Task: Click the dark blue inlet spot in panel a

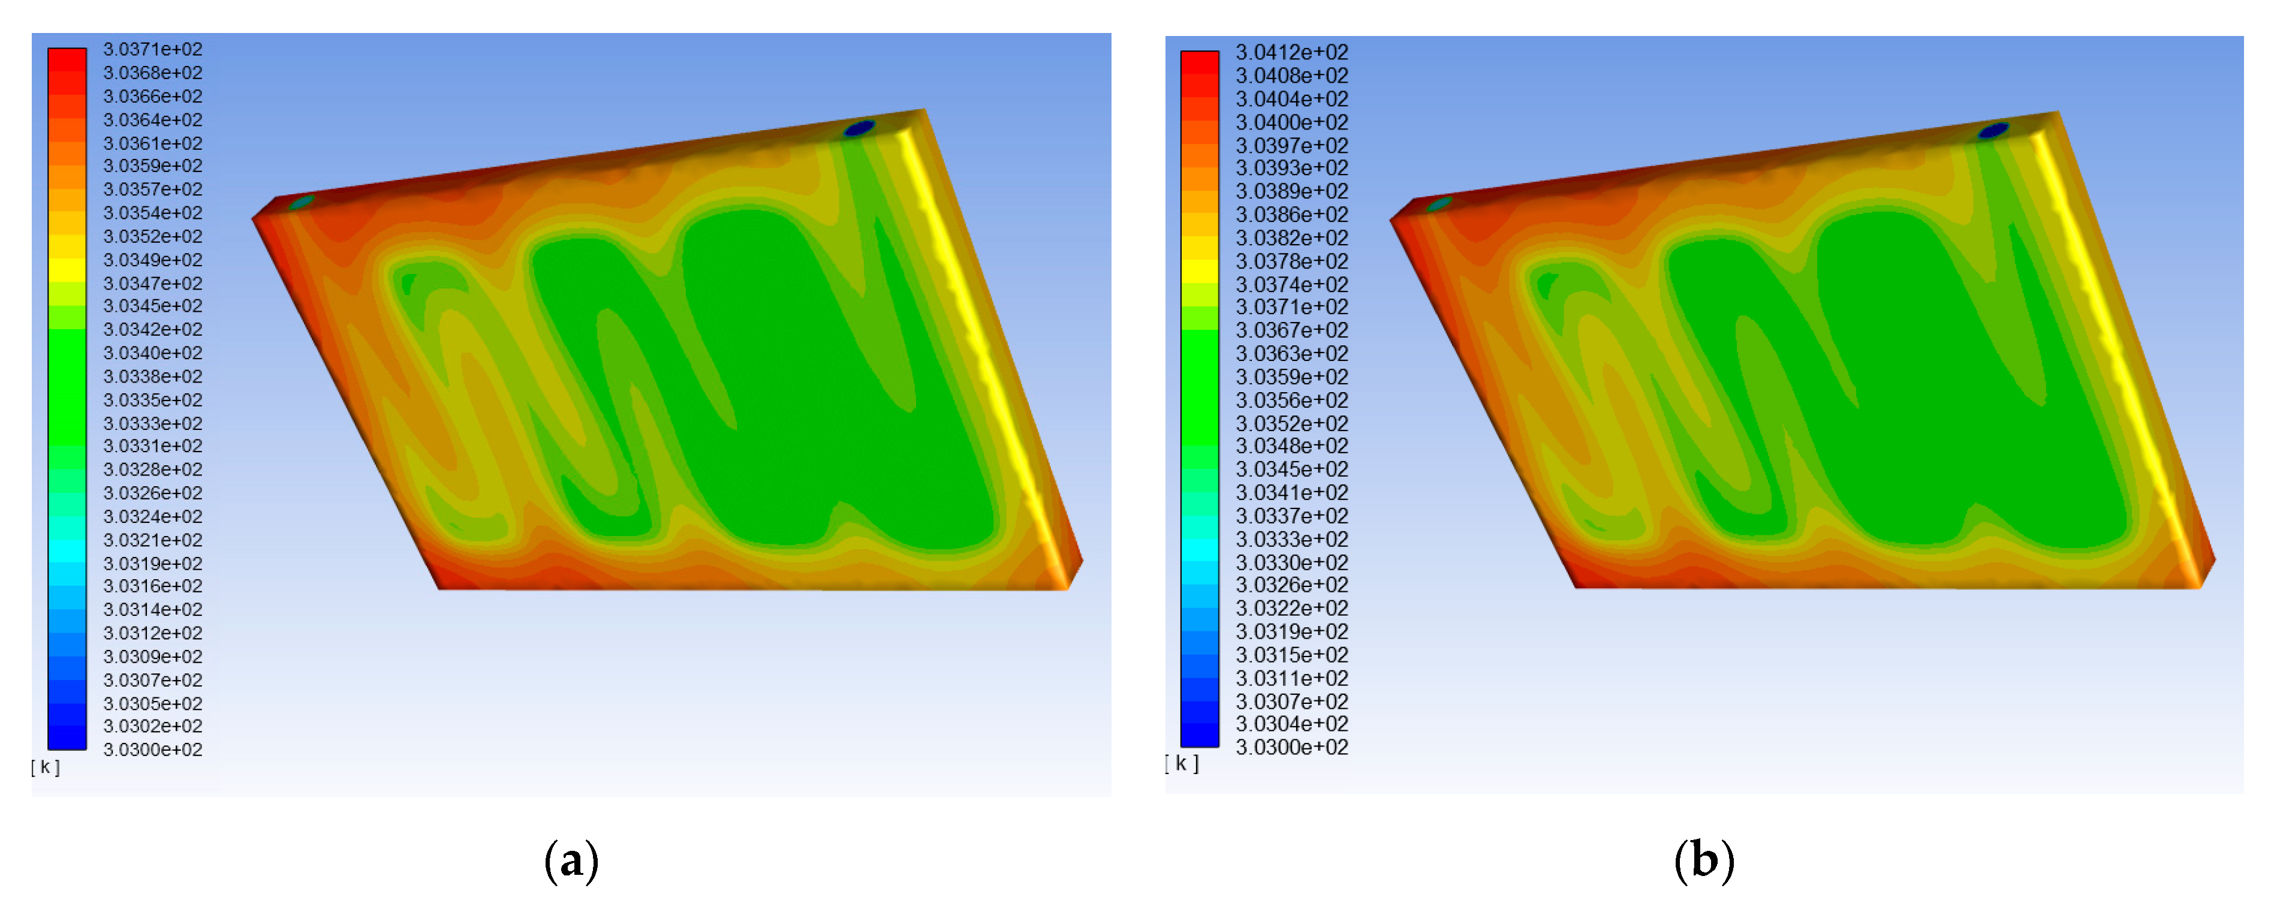Action: coord(859,129)
